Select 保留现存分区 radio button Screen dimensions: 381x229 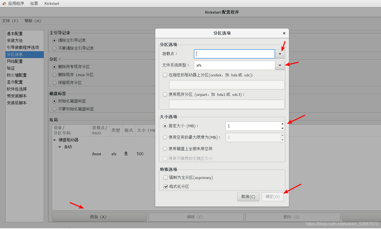click(54, 83)
